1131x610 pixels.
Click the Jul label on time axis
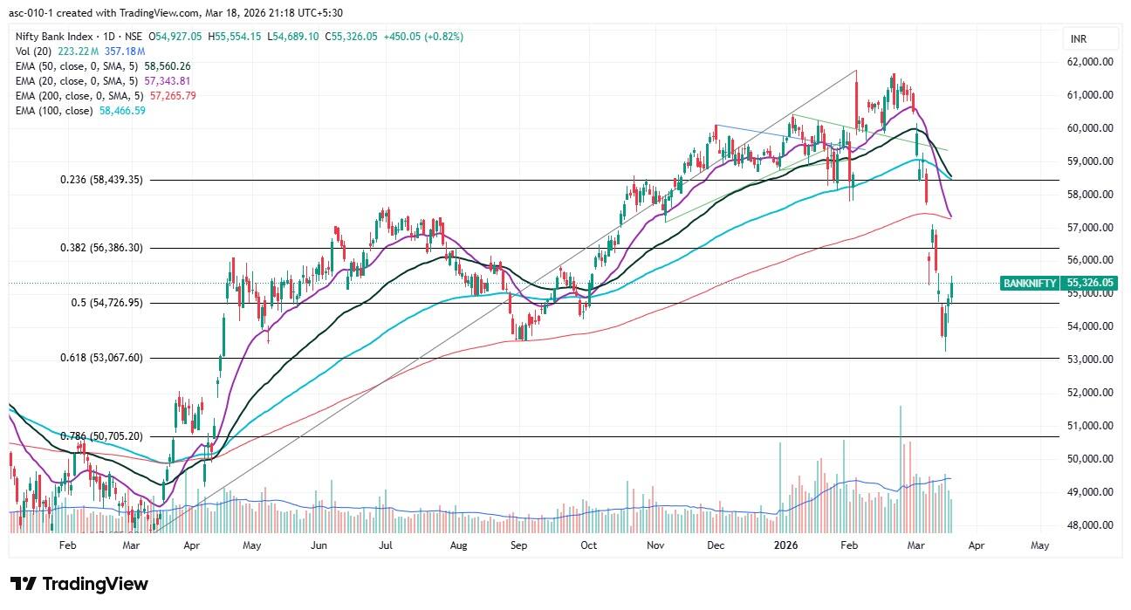(385, 545)
